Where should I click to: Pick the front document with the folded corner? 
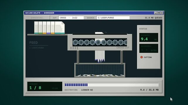tap(60, 28)
